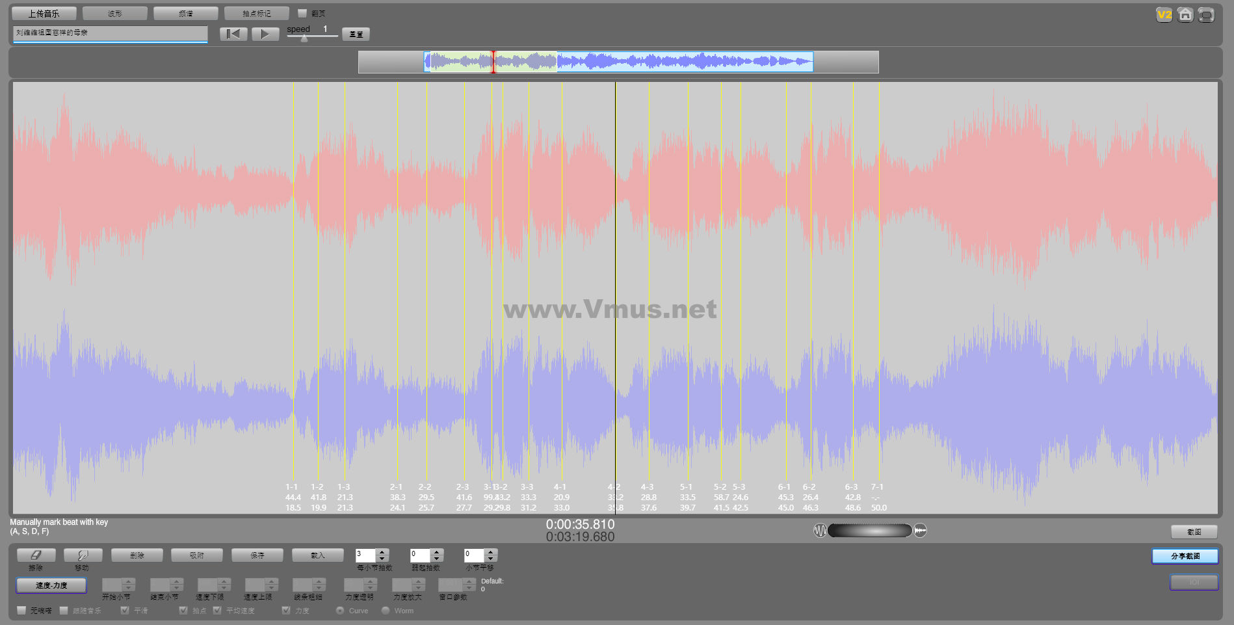This screenshot has width=1234, height=625.
Task: Select the eraser (擦除) tool
Action: point(36,555)
